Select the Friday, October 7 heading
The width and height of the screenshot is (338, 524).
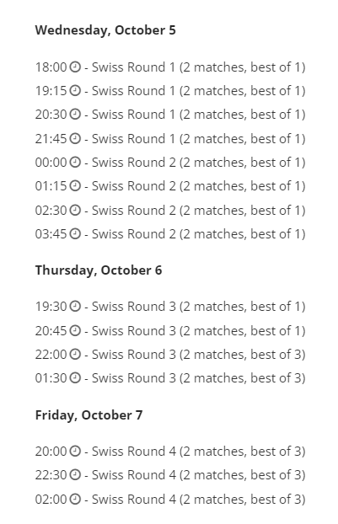pyautogui.click(x=89, y=415)
